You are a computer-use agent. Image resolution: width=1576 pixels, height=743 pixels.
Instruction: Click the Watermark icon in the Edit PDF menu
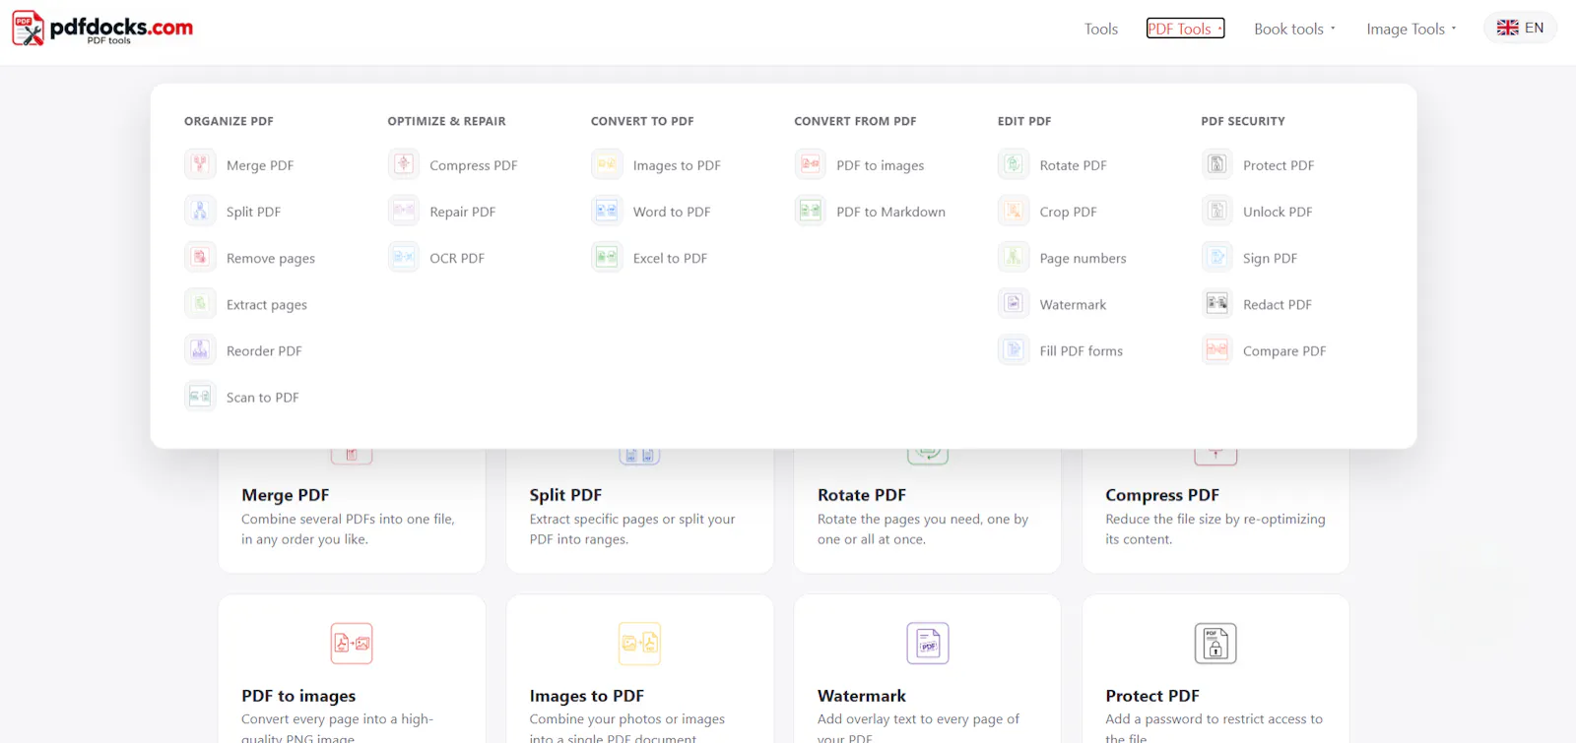1014,303
